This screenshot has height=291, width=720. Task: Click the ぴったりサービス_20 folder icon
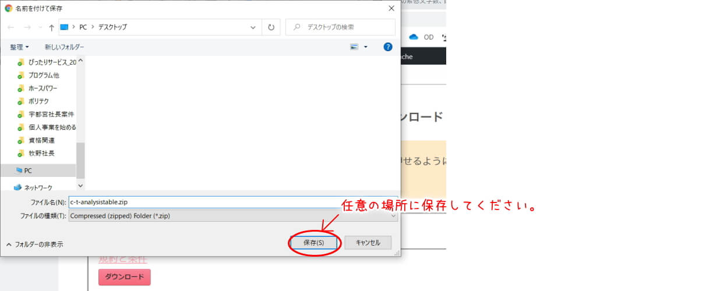click(x=21, y=62)
